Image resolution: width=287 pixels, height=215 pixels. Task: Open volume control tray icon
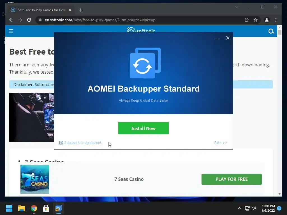click(x=254, y=208)
